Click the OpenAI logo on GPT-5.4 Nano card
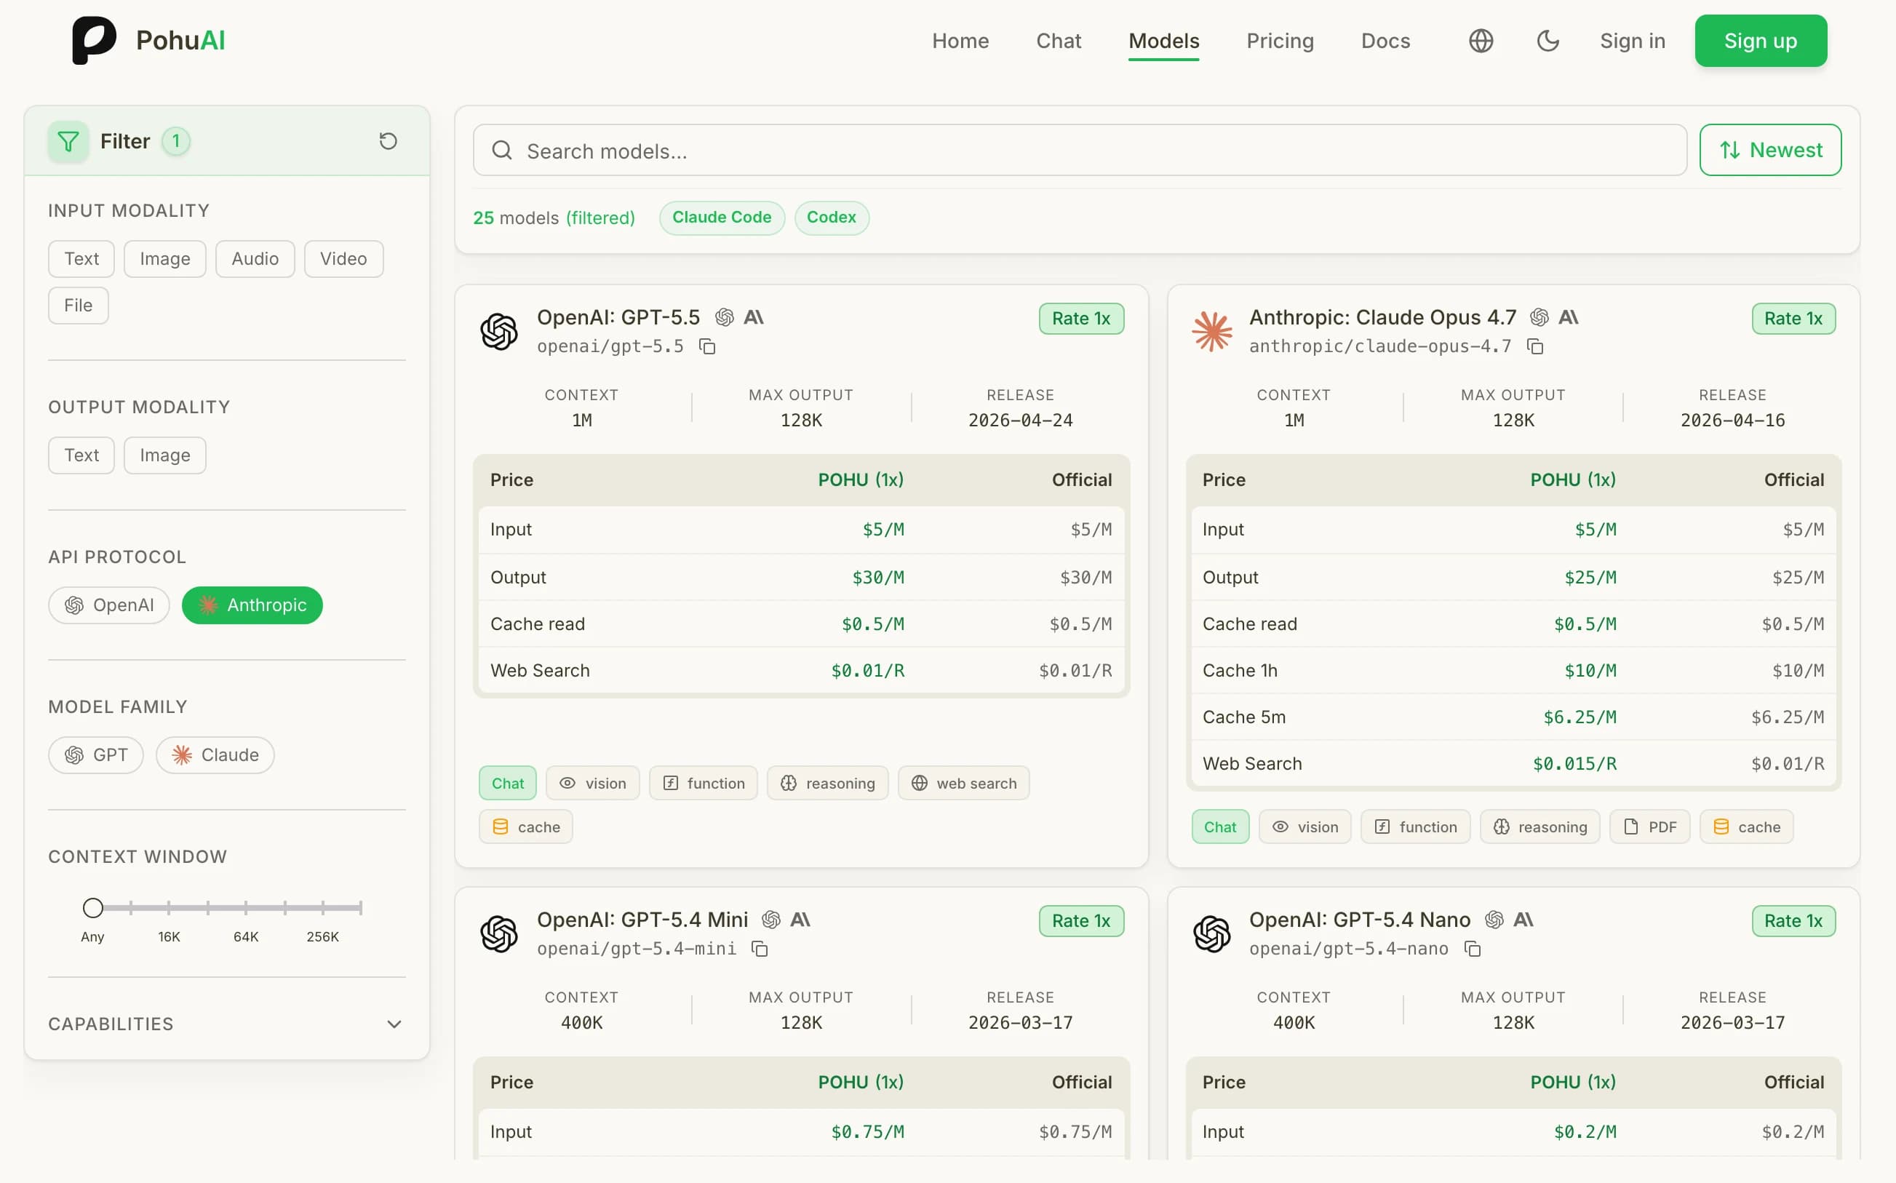Screen dimensions: 1896x1183 [x=1211, y=933]
